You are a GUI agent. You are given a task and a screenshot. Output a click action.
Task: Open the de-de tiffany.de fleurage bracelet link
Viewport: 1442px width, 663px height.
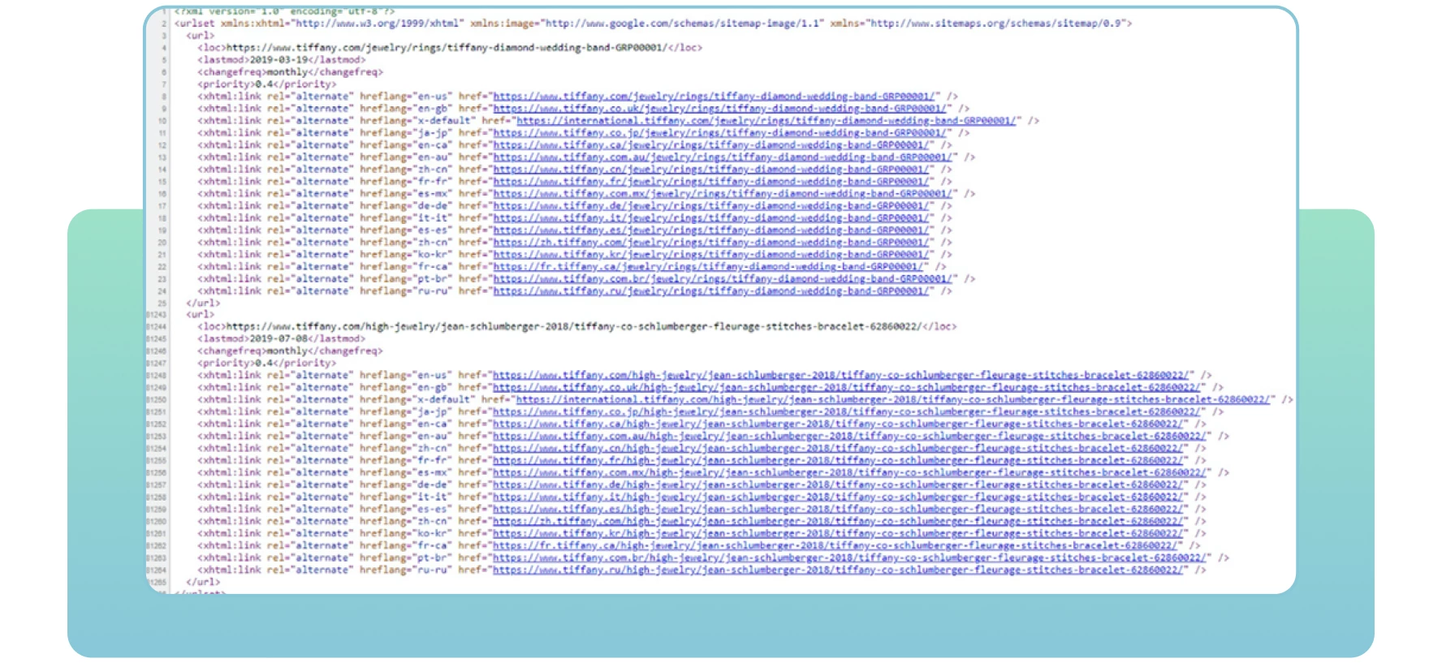[x=840, y=484]
